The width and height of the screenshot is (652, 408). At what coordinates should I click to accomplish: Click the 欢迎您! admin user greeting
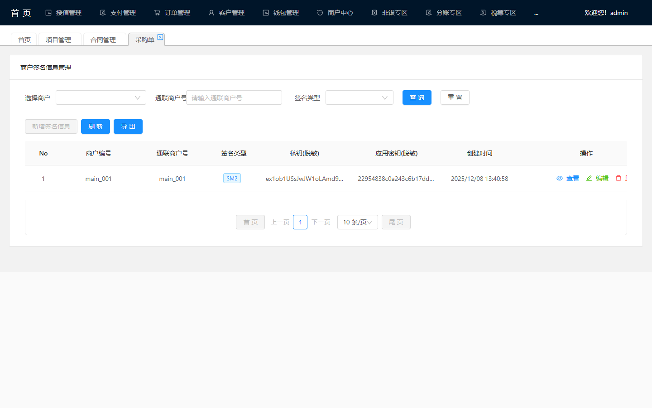tap(606, 13)
